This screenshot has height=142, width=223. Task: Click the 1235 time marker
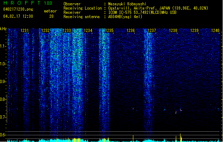pyautogui.click(x=109, y=31)
